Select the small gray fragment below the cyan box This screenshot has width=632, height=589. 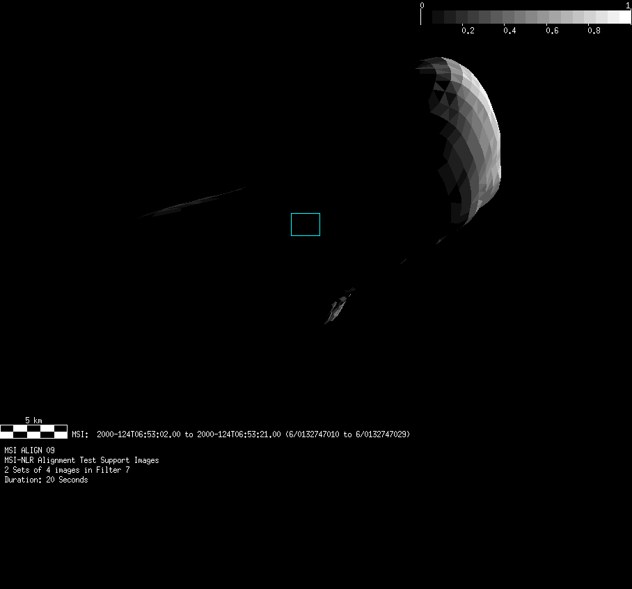click(x=338, y=306)
